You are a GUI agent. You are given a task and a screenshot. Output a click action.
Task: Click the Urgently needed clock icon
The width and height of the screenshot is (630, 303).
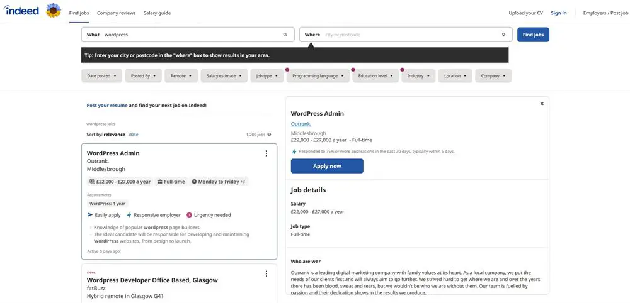[189, 215]
